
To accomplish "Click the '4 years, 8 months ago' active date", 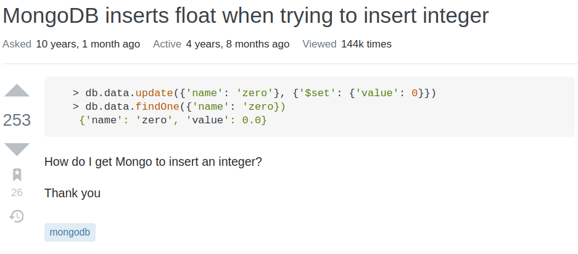I will [237, 44].
